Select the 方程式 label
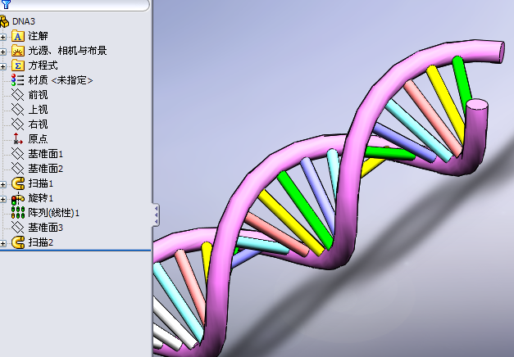 click(x=43, y=66)
